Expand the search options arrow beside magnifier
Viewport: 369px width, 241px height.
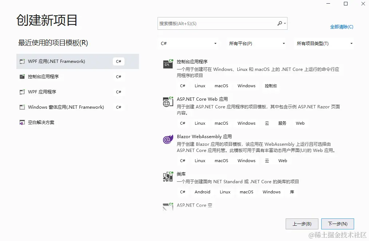[285, 24]
